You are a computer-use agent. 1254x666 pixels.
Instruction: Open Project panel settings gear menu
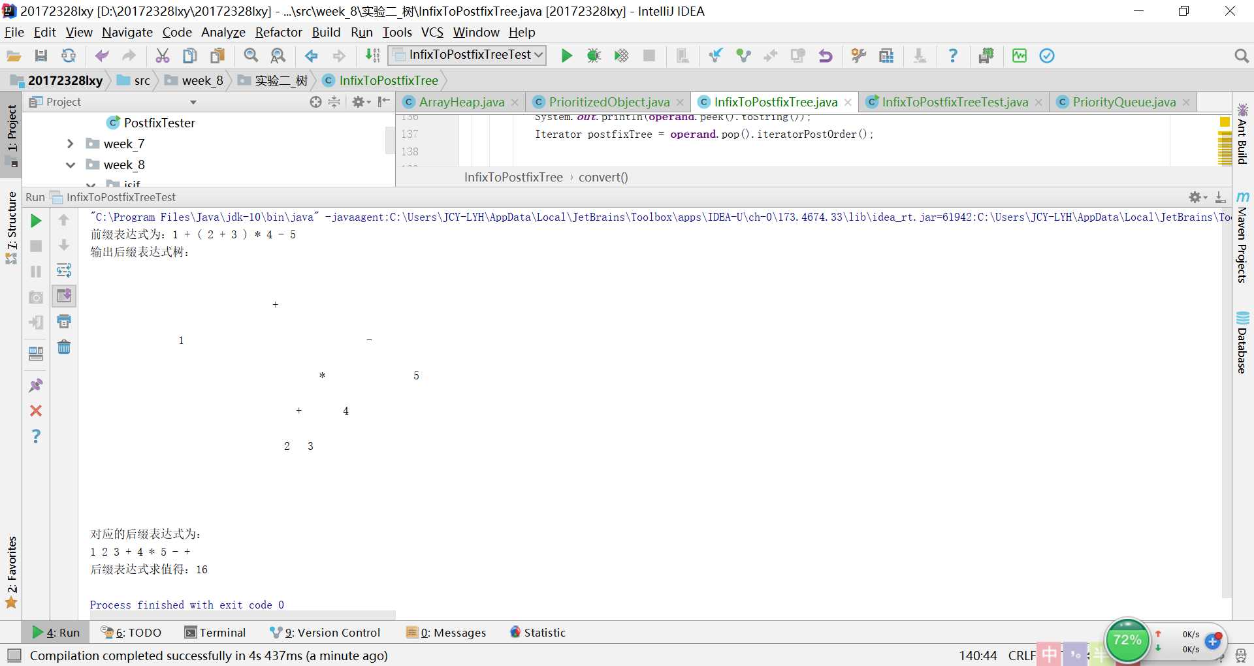pyautogui.click(x=361, y=102)
